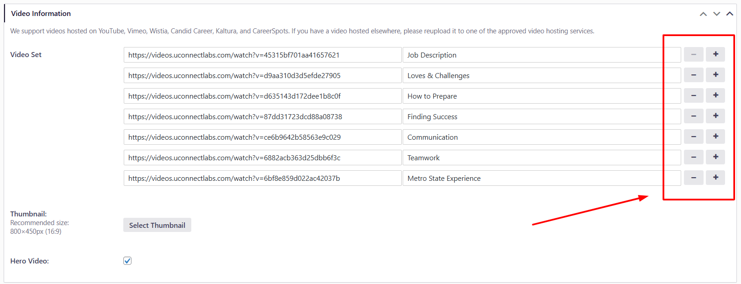The image size is (741, 284).
Task: Remove the Communication video row
Action: 693,137
